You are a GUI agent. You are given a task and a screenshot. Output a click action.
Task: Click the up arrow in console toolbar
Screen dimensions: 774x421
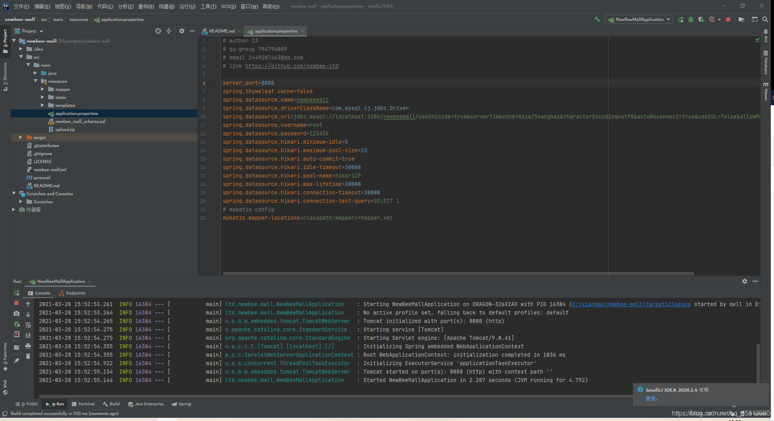[x=28, y=304]
